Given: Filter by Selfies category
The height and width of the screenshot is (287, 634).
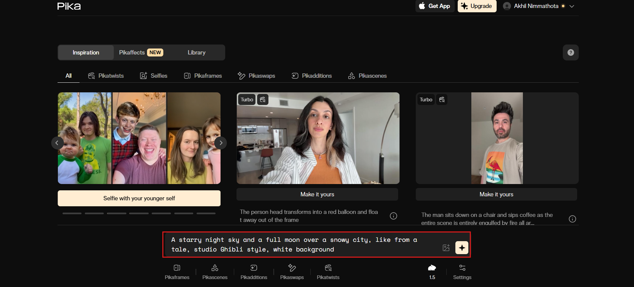Looking at the screenshot, I should click(154, 76).
